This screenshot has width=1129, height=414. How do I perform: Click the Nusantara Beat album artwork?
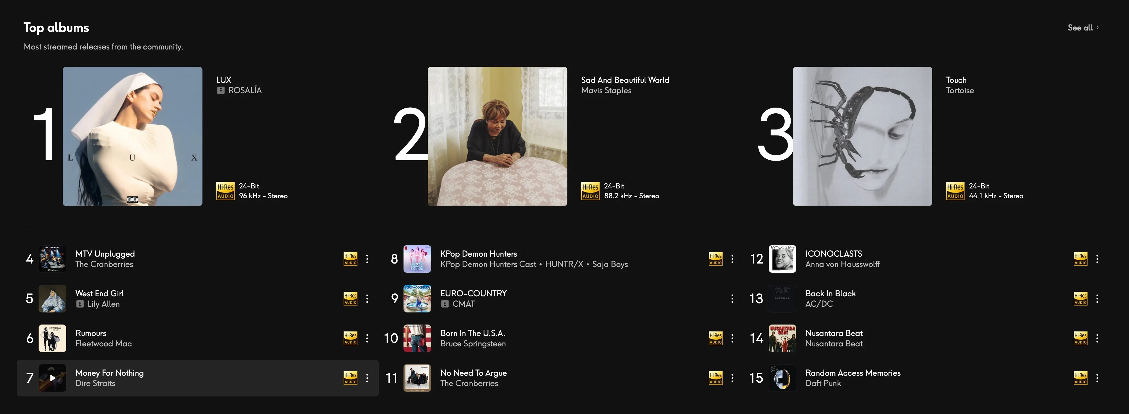pyautogui.click(x=783, y=338)
